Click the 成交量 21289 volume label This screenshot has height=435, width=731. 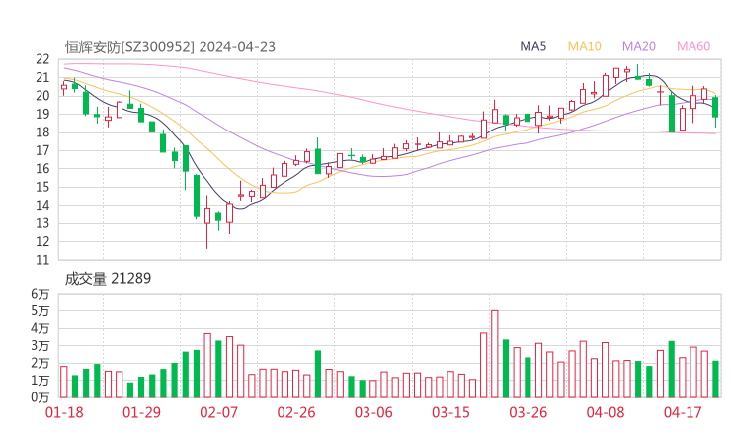(x=108, y=279)
